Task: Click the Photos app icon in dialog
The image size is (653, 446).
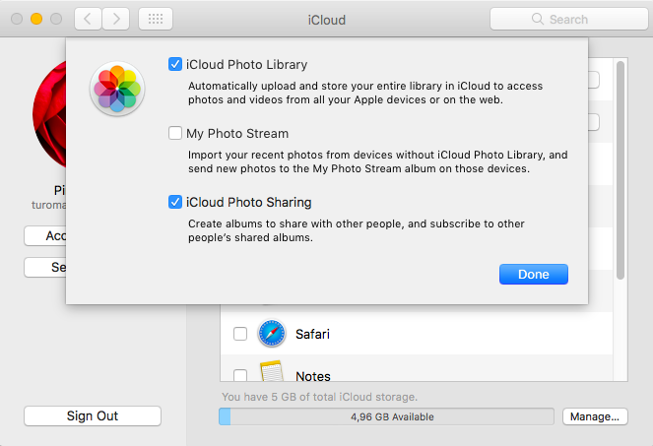Action: click(117, 89)
